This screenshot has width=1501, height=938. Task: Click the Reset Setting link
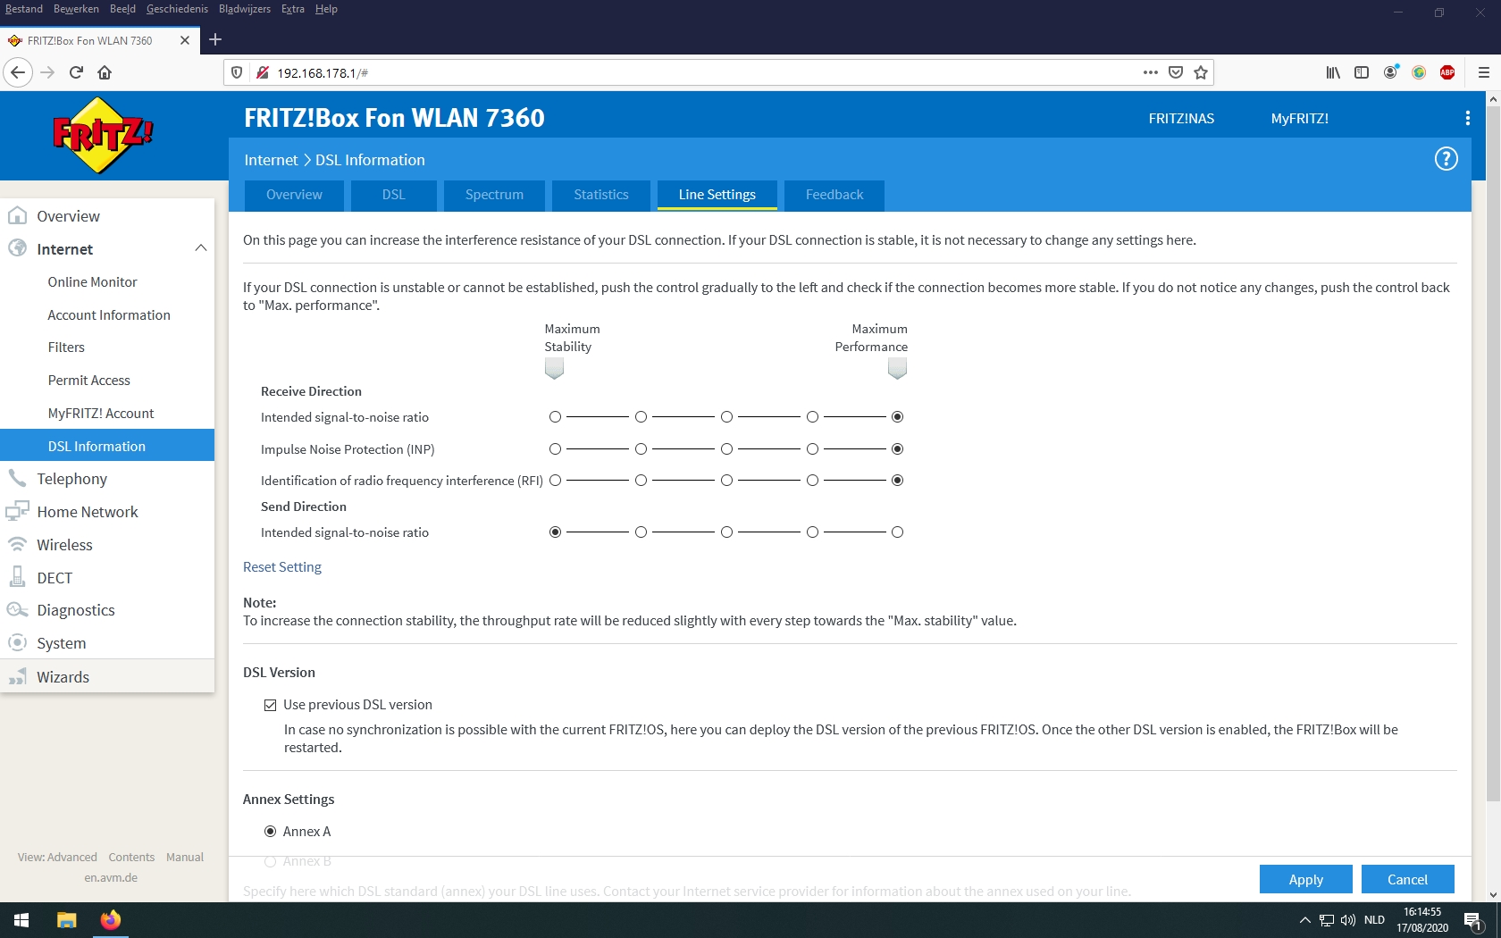point(282,567)
